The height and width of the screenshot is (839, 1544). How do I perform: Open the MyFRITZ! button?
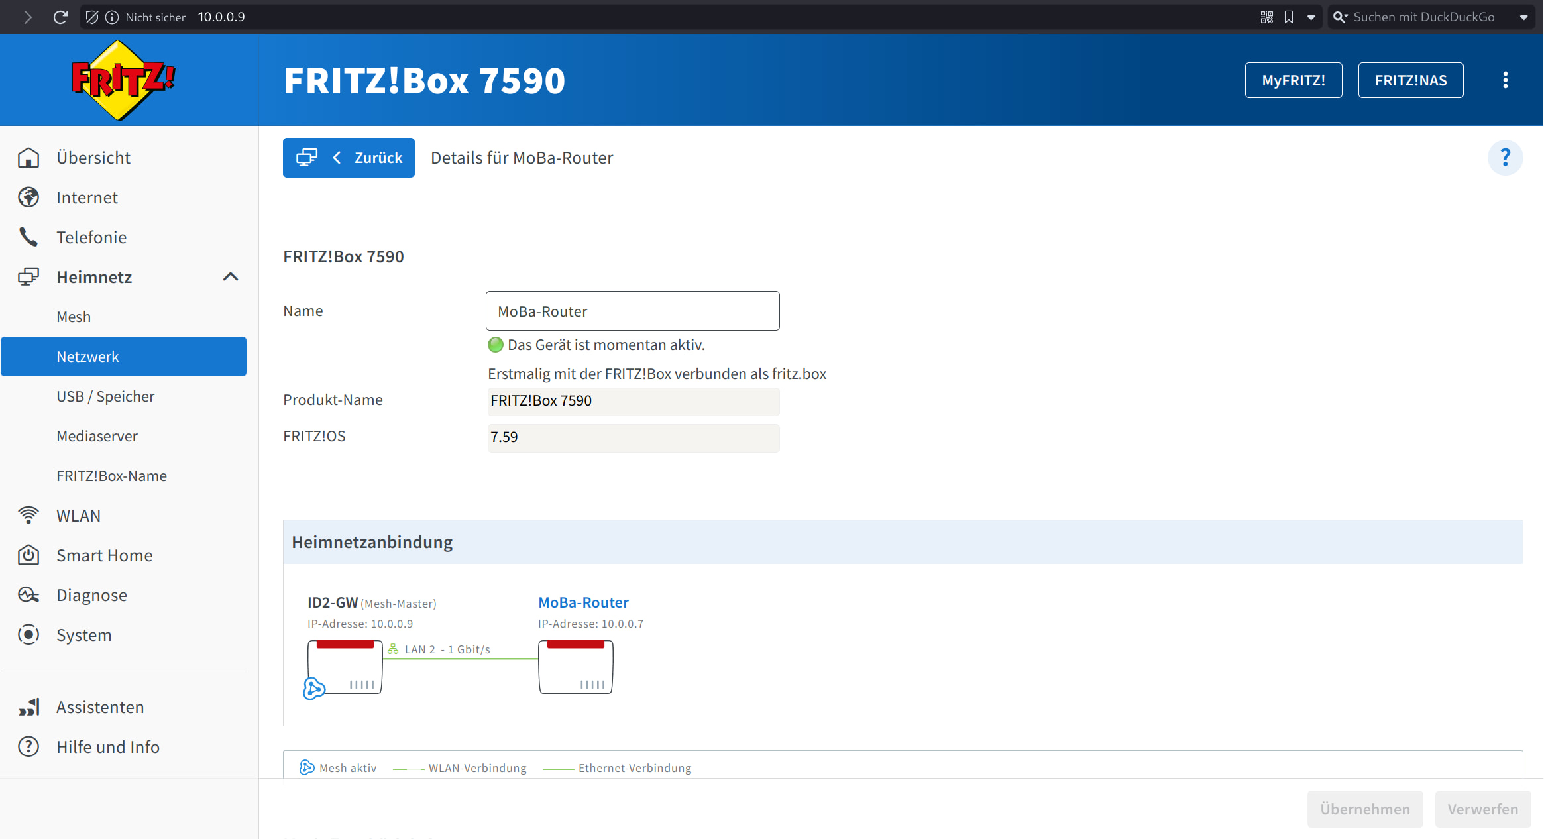coord(1293,80)
